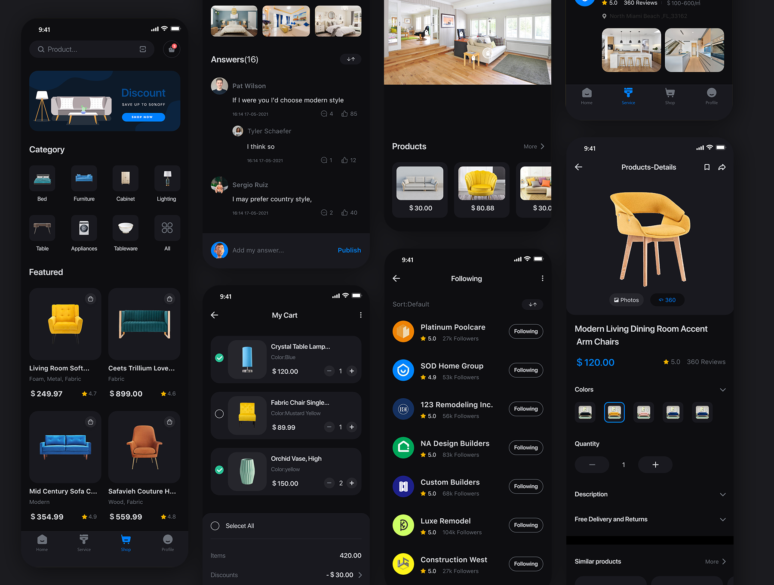The width and height of the screenshot is (774, 585).
Task: Check the Fabric Chair Single cart item
Action: click(x=219, y=414)
